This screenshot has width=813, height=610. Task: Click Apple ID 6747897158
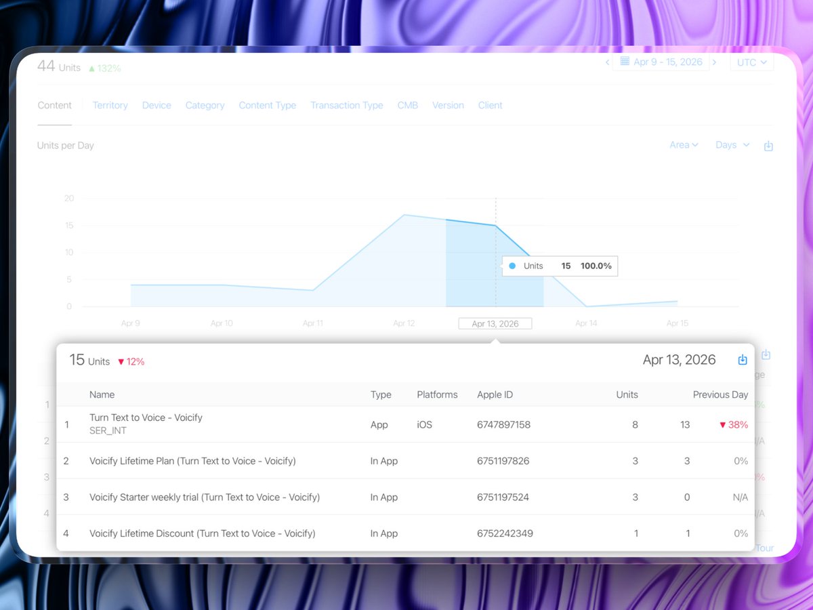(503, 424)
